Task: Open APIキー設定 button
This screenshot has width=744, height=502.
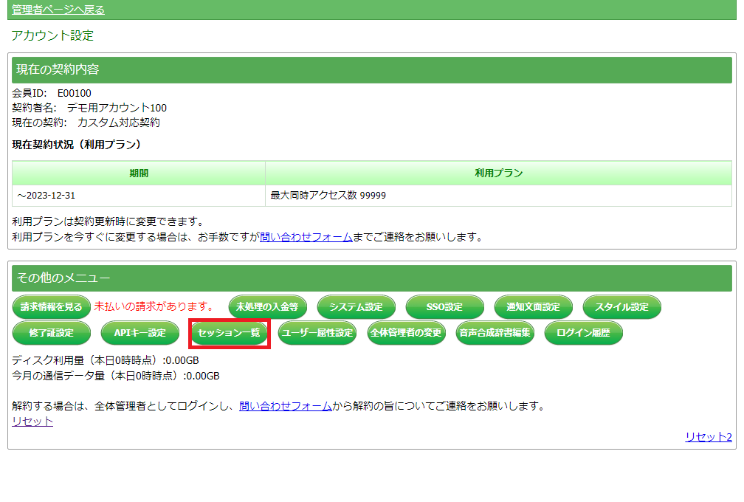Action: tap(140, 333)
